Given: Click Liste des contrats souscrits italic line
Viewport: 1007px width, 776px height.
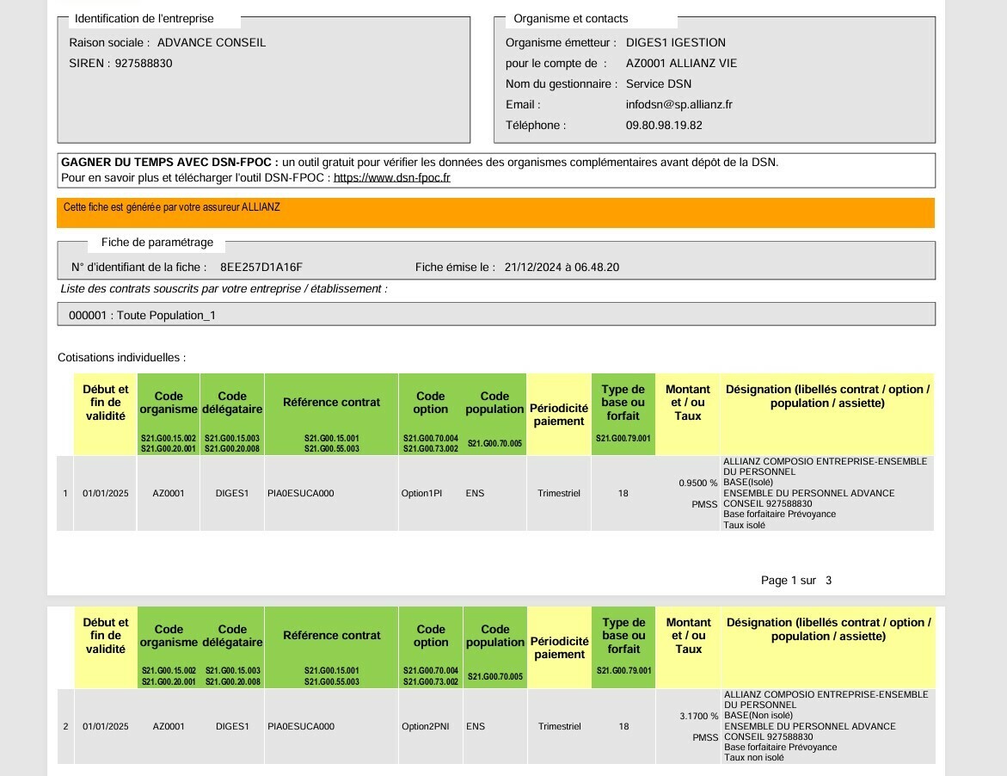Looking at the screenshot, I should point(224,289).
